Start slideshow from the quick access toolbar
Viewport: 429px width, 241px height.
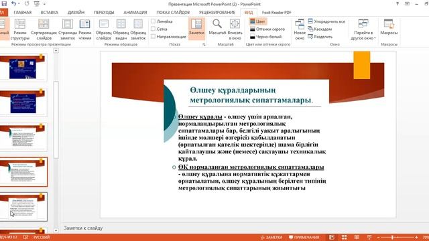click(37, 3)
